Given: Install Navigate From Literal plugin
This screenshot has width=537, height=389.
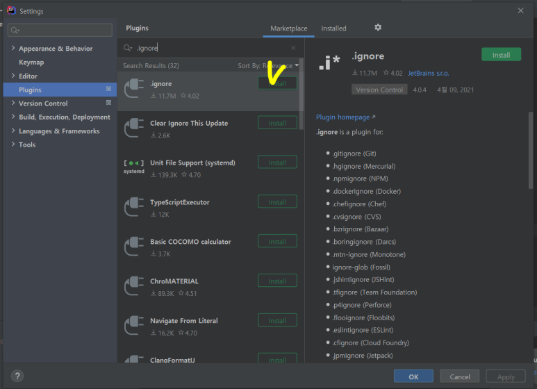Looking at the screenshot, I should (x=277, y=320).
